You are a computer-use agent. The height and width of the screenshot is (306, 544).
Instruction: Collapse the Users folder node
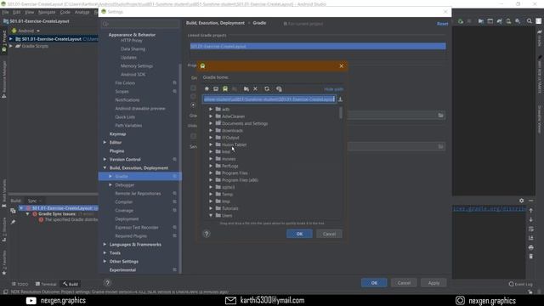coord(211,215)
